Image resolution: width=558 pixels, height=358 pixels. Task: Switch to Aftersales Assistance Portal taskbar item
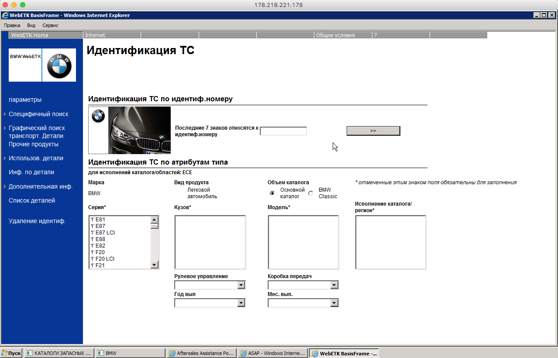[201, 353]
